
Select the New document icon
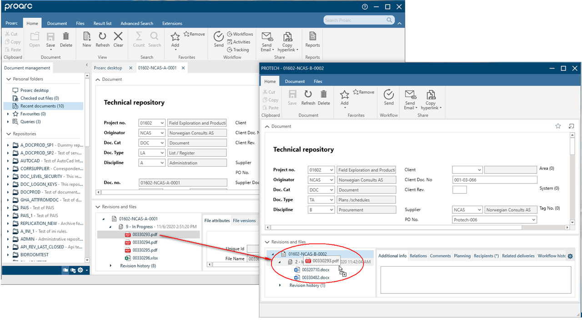tap(86, 40)
